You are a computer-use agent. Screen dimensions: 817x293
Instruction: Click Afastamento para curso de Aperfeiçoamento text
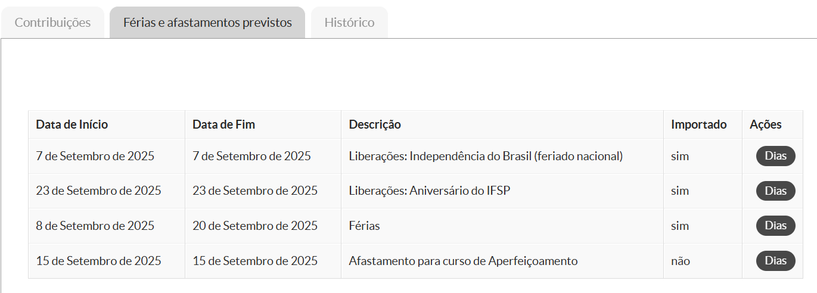click(463, 261)
